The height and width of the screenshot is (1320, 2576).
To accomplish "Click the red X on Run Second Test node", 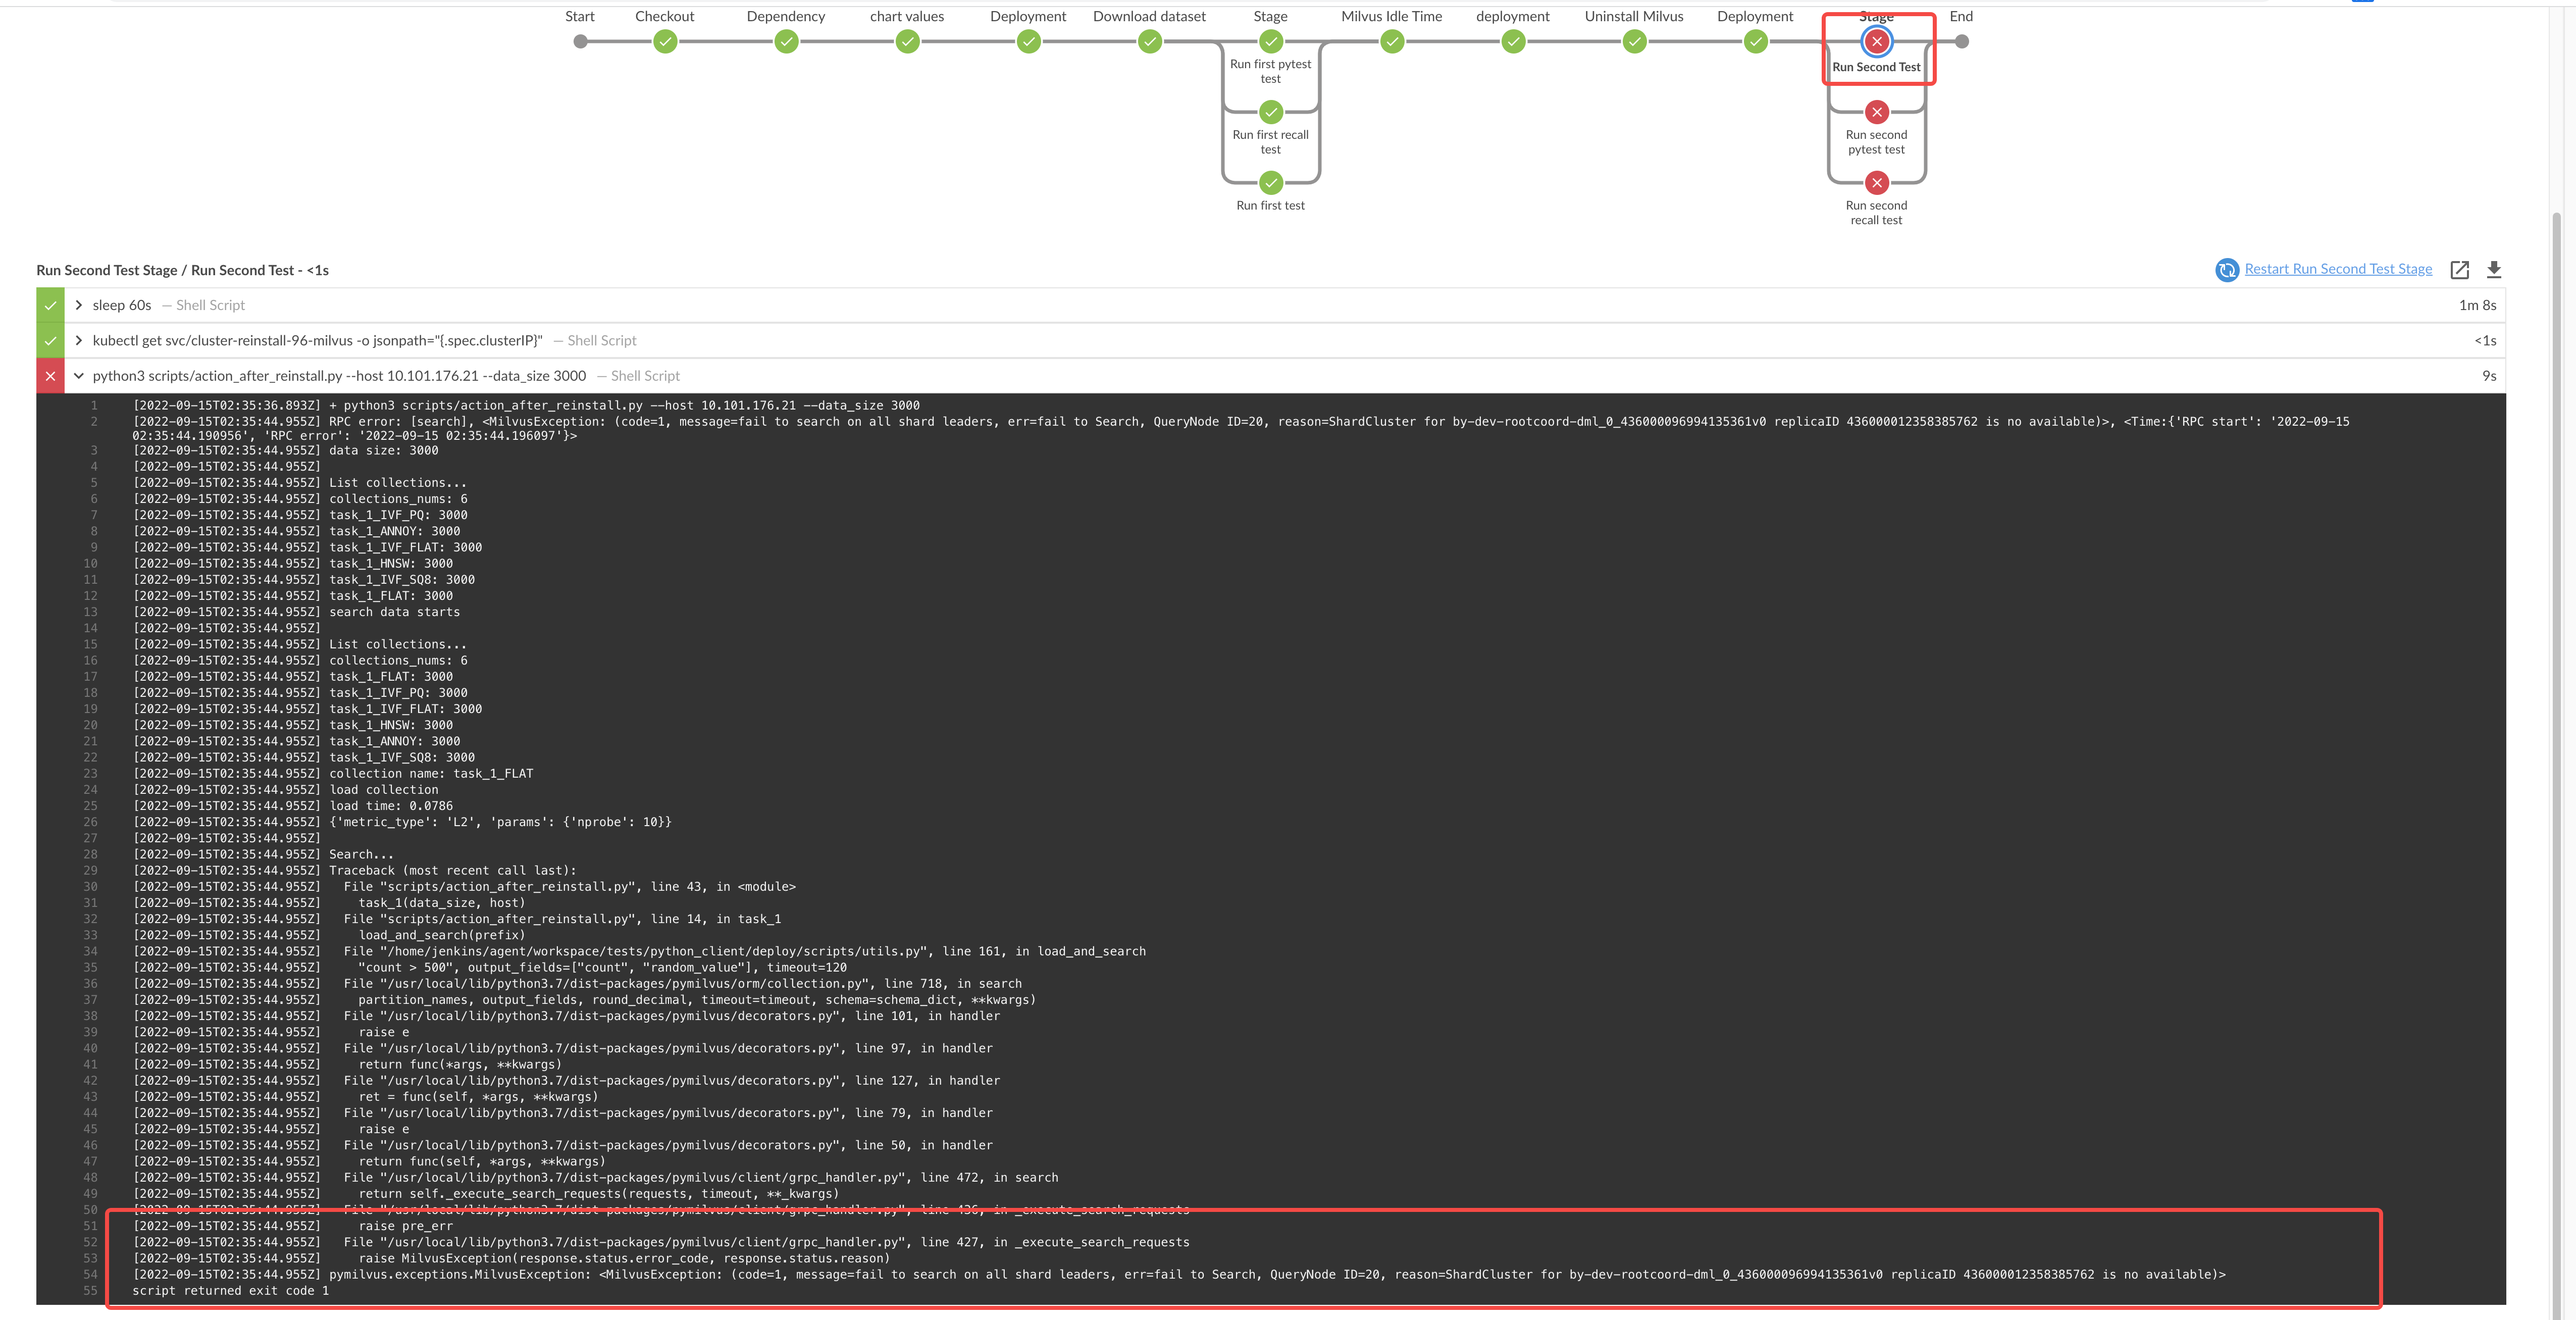I will coord(1876,41).
